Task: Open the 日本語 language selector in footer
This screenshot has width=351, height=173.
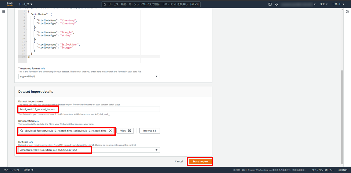Action: (28, 170)
